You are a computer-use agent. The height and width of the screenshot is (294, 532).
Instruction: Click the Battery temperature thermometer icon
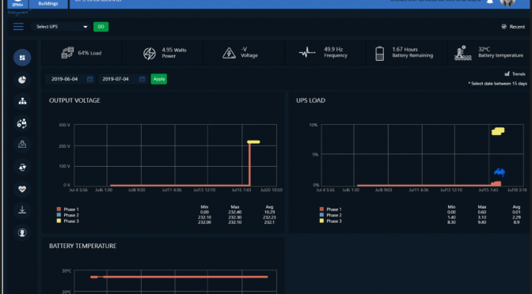tap(463, 53)
